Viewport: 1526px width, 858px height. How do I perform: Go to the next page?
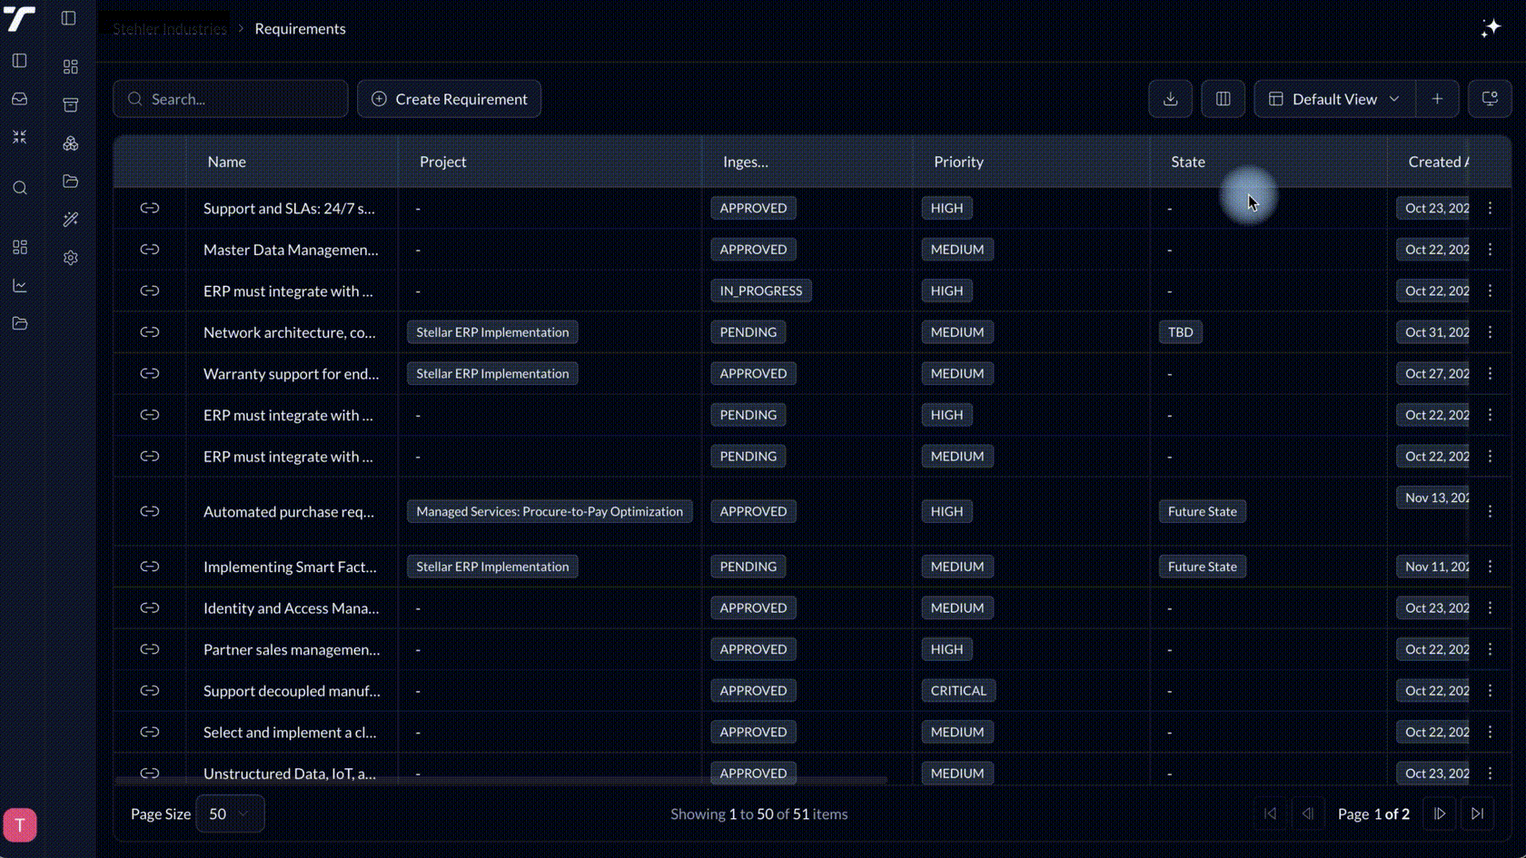pyautogui.click(x=1439, y=814)
